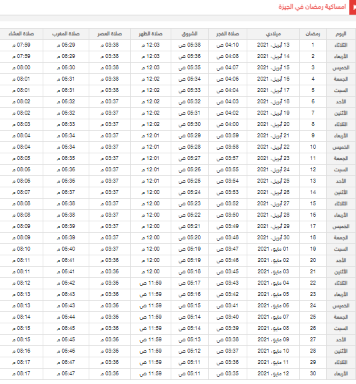Screen dimensions: 356x384
Task: Click Ramadan day number 10 cell
Action: pyautogui.click(x=313, y=147)
